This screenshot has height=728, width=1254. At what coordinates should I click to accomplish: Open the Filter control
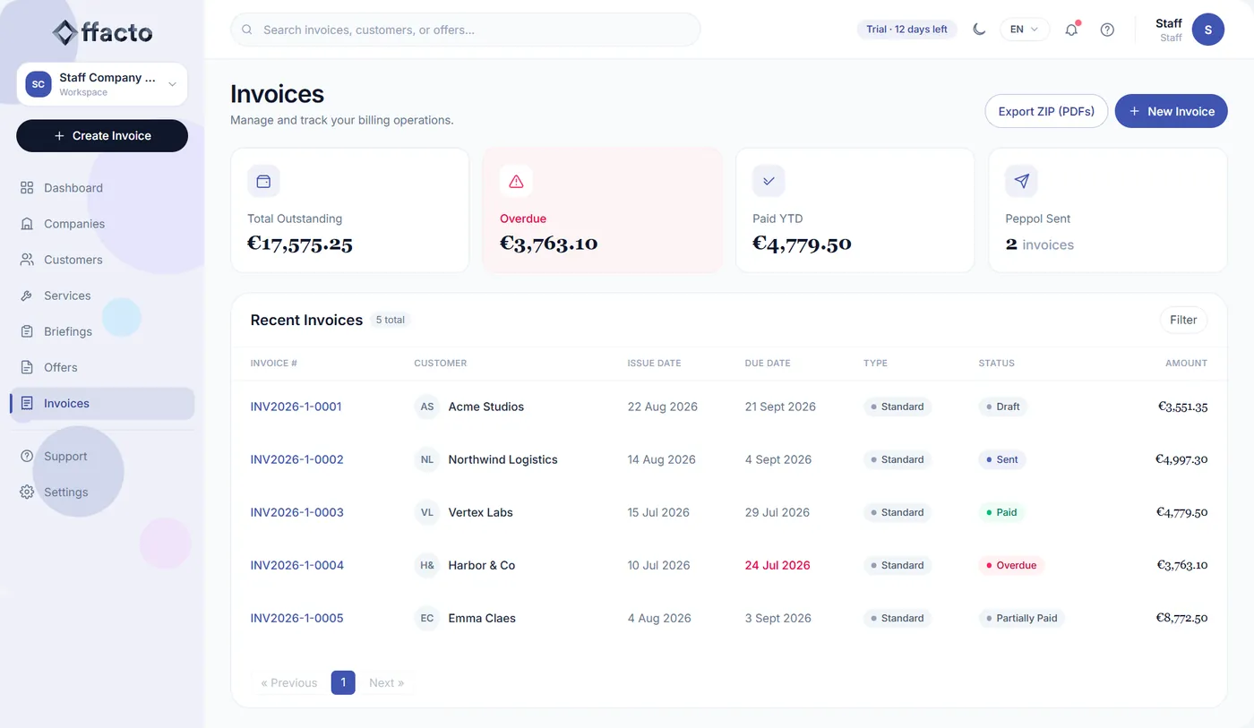tap(1183, 320)
